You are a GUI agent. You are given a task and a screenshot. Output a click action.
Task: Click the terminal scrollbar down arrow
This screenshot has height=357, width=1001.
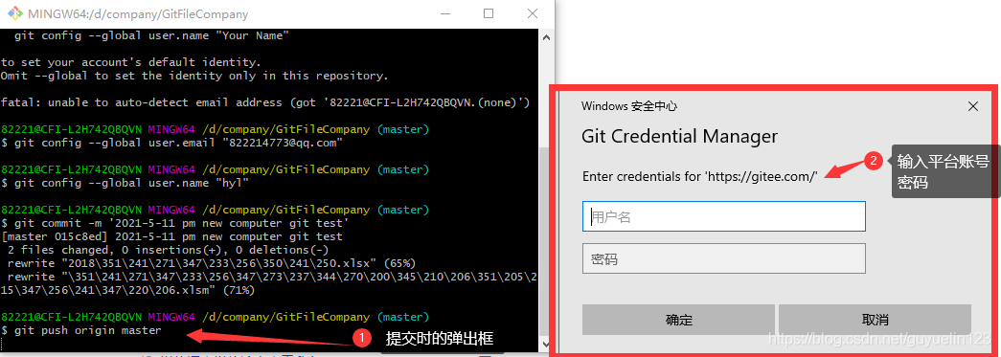546,345
